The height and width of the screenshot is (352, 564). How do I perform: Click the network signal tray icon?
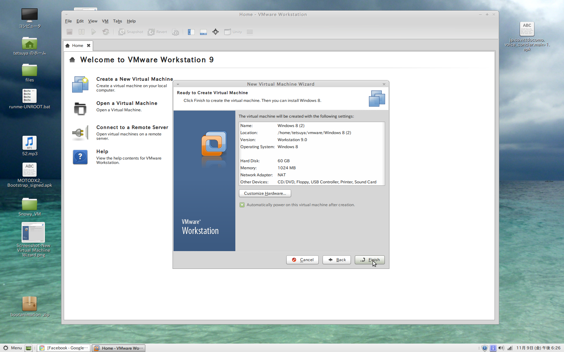510,348
